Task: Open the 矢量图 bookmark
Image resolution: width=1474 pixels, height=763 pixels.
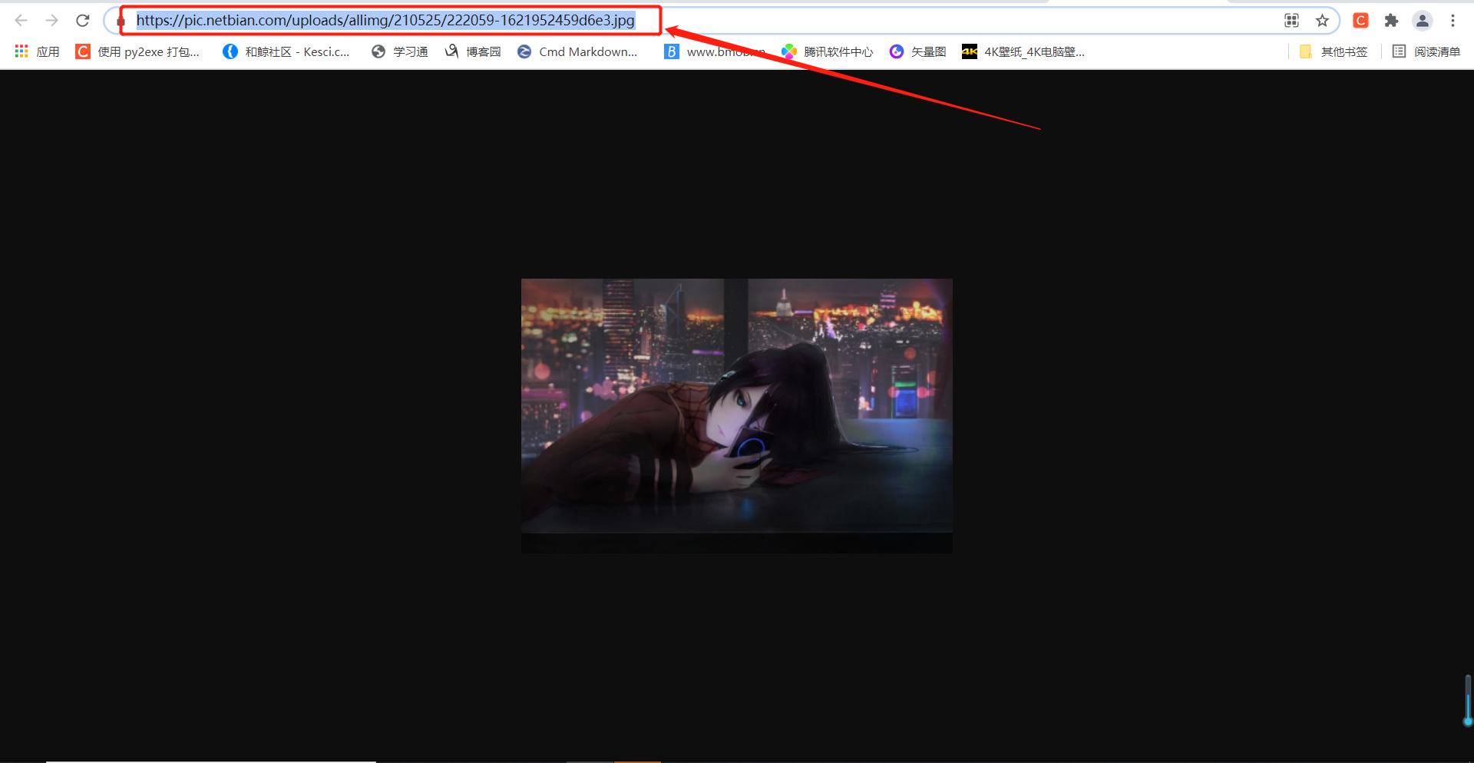Action: tap(917, 51)
